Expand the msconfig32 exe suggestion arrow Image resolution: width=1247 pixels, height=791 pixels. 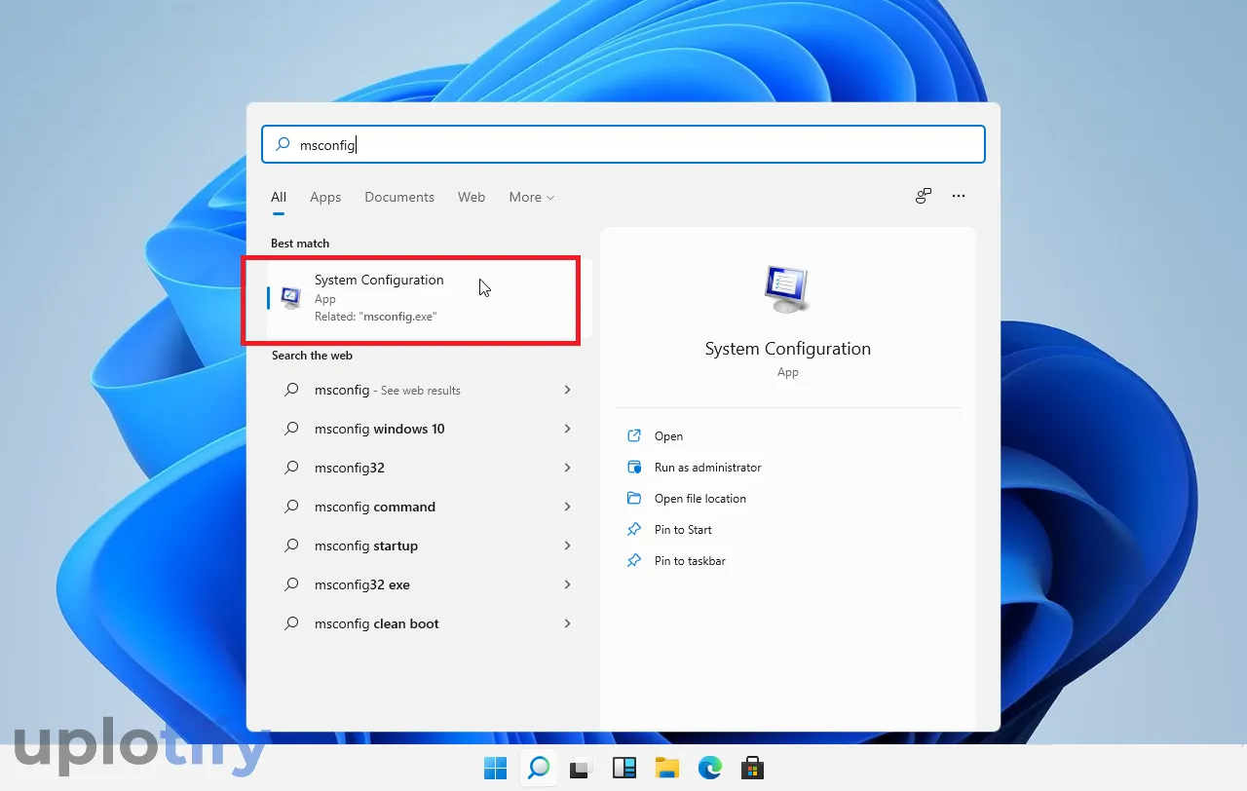point(567,584)
